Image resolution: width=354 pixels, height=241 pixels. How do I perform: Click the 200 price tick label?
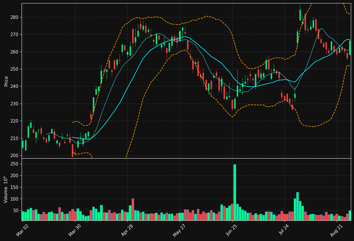[15, 155]
